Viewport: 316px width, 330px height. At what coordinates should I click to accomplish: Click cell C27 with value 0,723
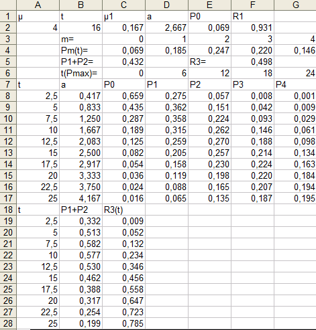pos(123,312)
